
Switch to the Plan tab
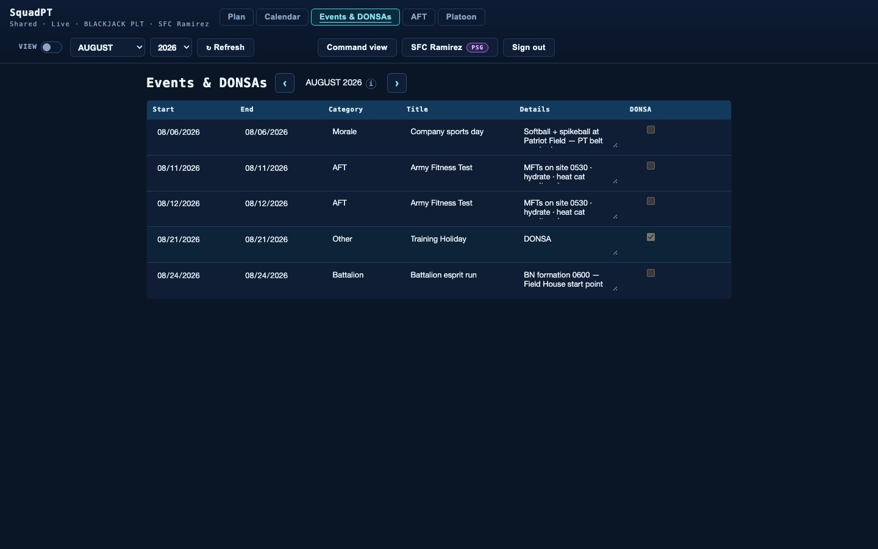[237, 17]
